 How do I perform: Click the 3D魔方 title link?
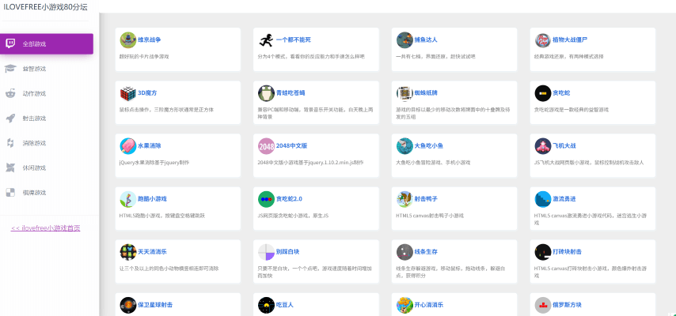147,93
